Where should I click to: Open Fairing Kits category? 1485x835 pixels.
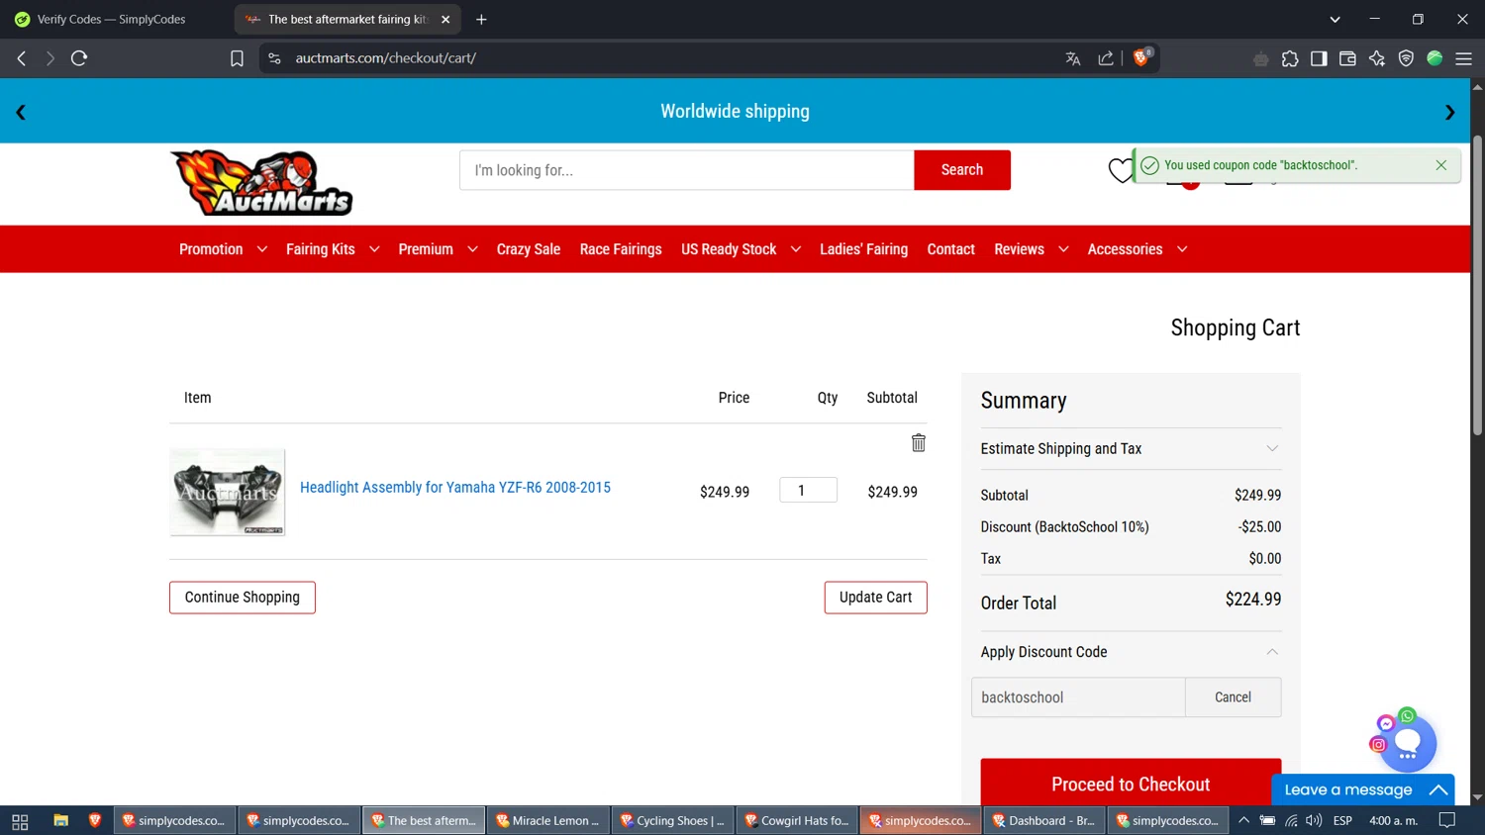[320, 249]
